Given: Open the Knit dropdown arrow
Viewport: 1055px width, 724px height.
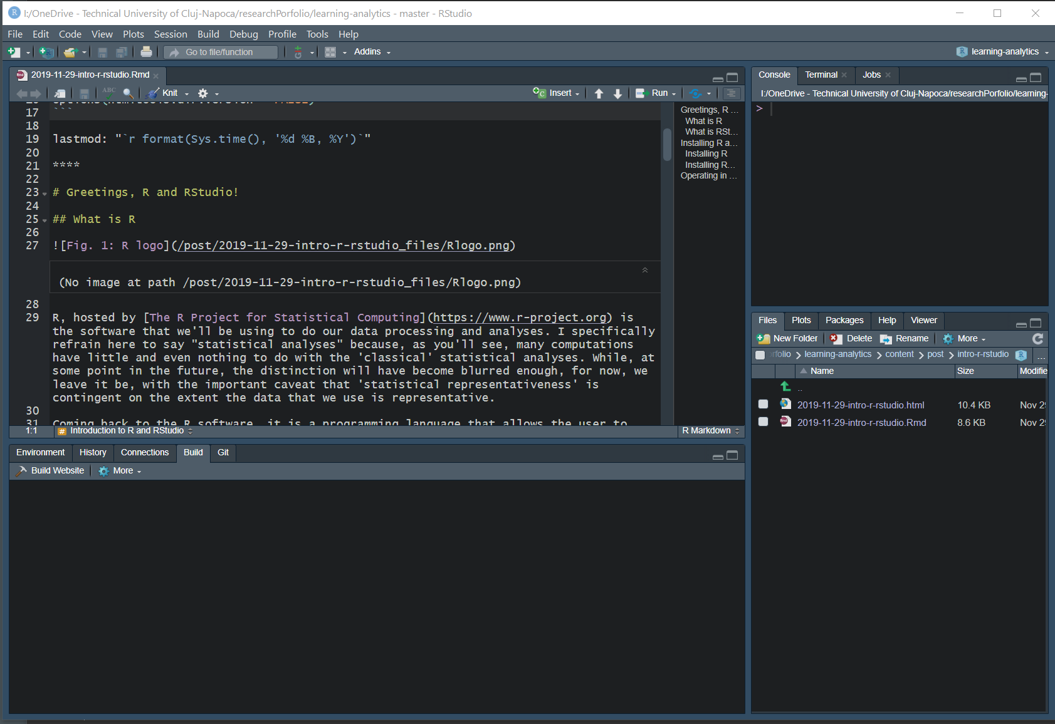Looking at the screenshot, I should pos(187,94).
